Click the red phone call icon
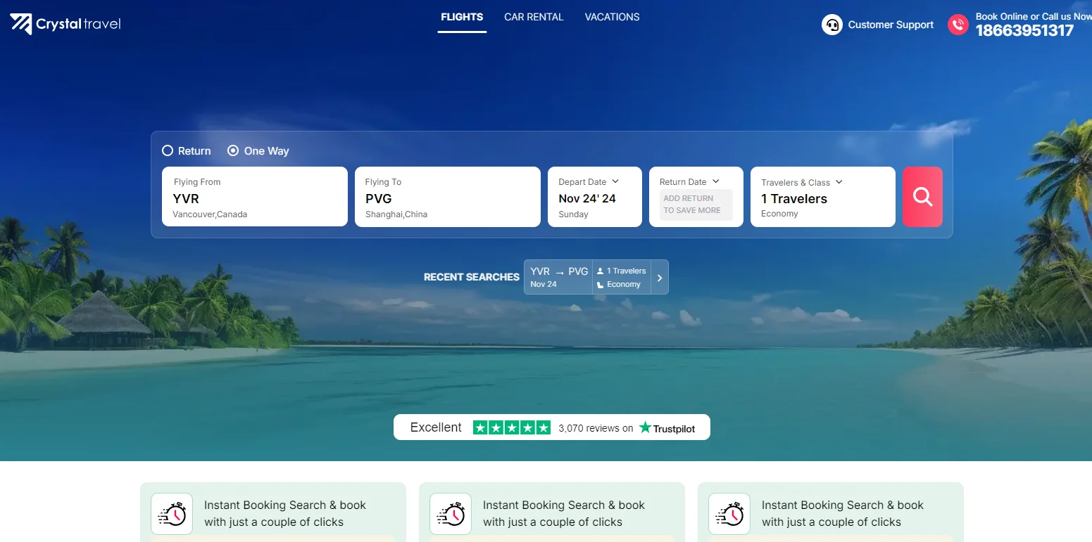The width and height of the screenshot is (1092, 542). coord(958,25)
